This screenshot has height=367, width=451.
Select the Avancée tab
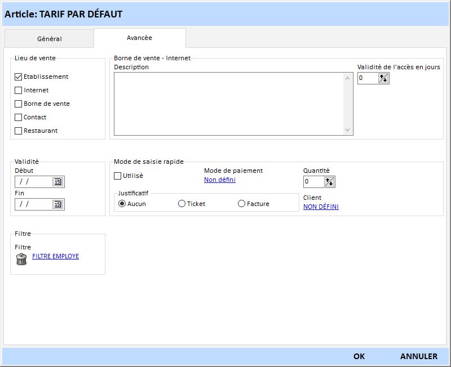point(139,38)
